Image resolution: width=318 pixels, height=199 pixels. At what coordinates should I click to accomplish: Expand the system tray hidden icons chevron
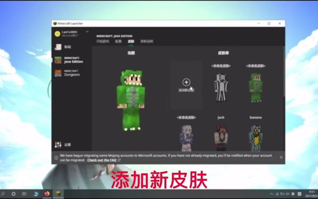tap(271, 194)
